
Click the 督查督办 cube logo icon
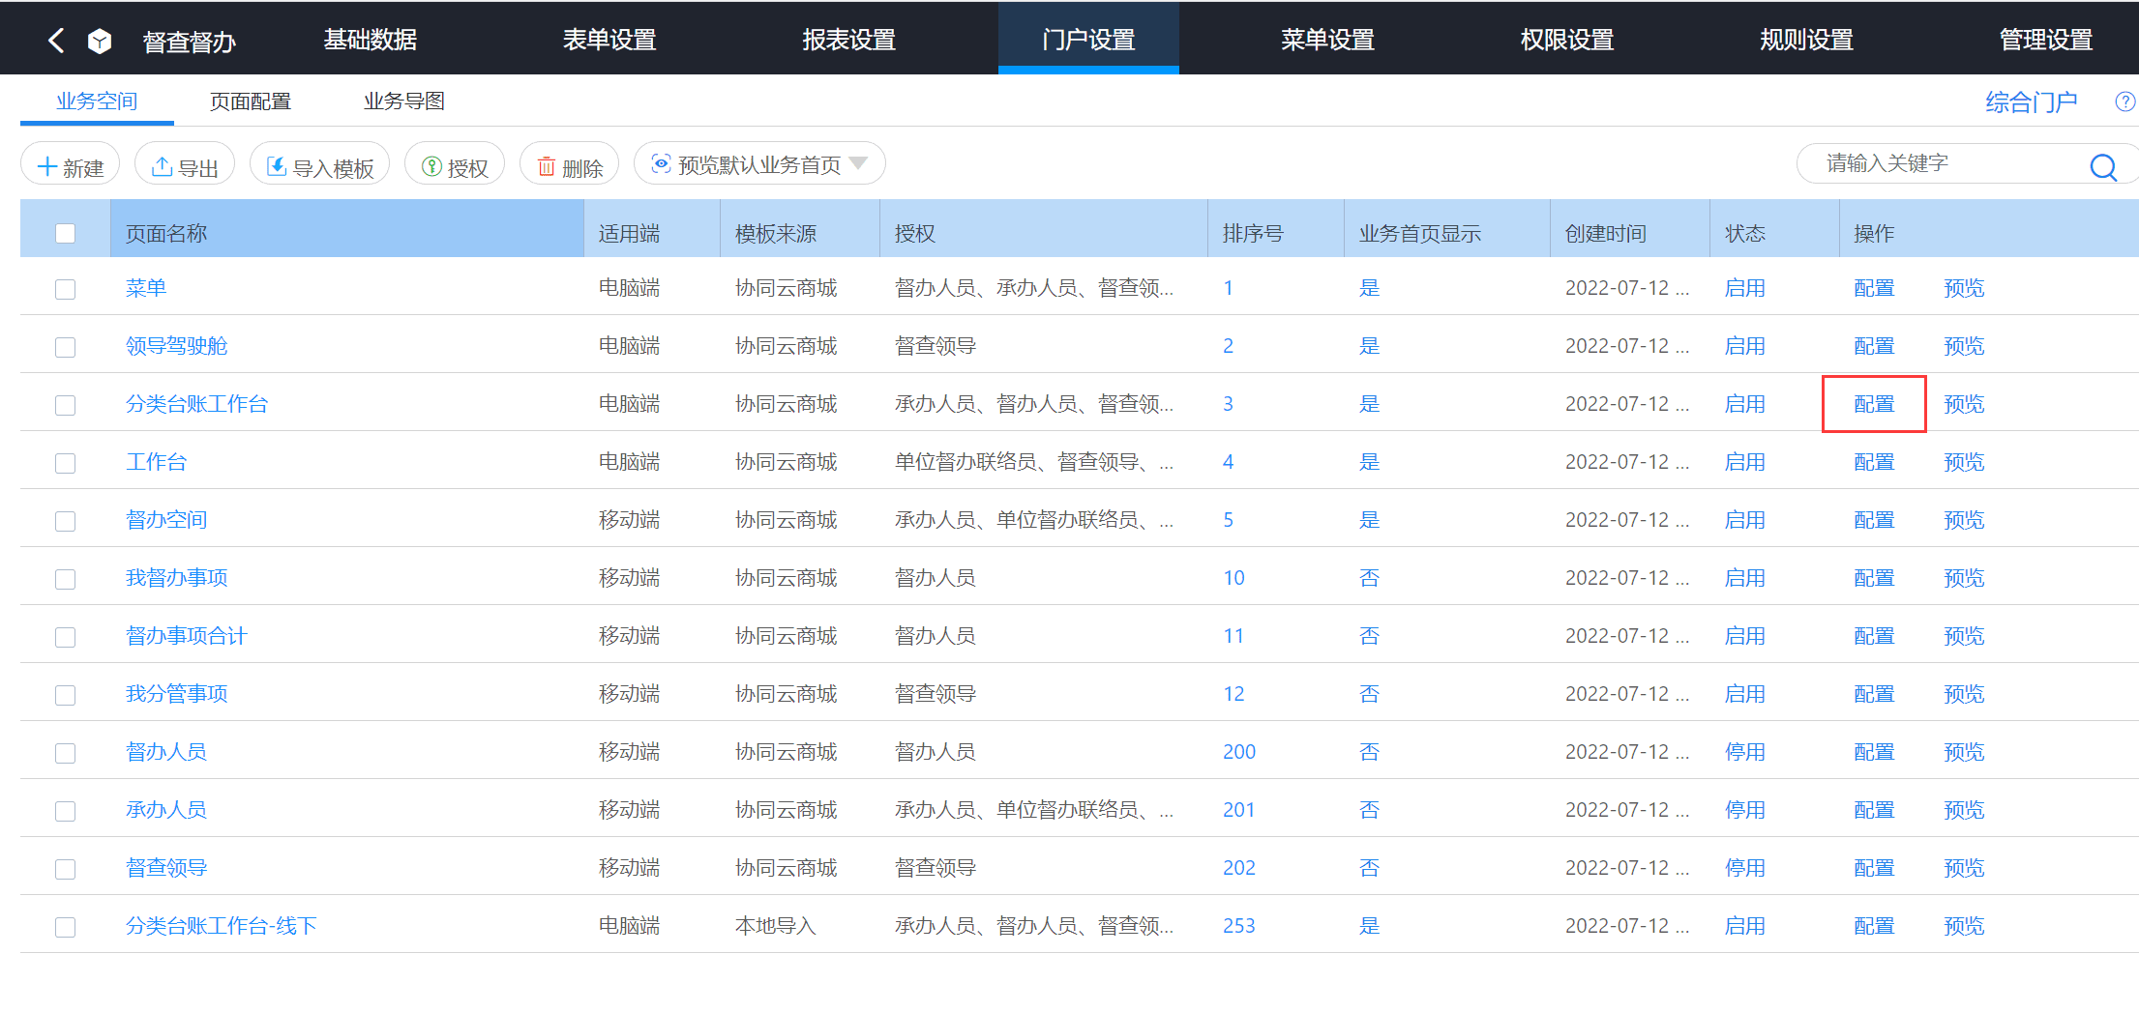[x=100, y=41]
